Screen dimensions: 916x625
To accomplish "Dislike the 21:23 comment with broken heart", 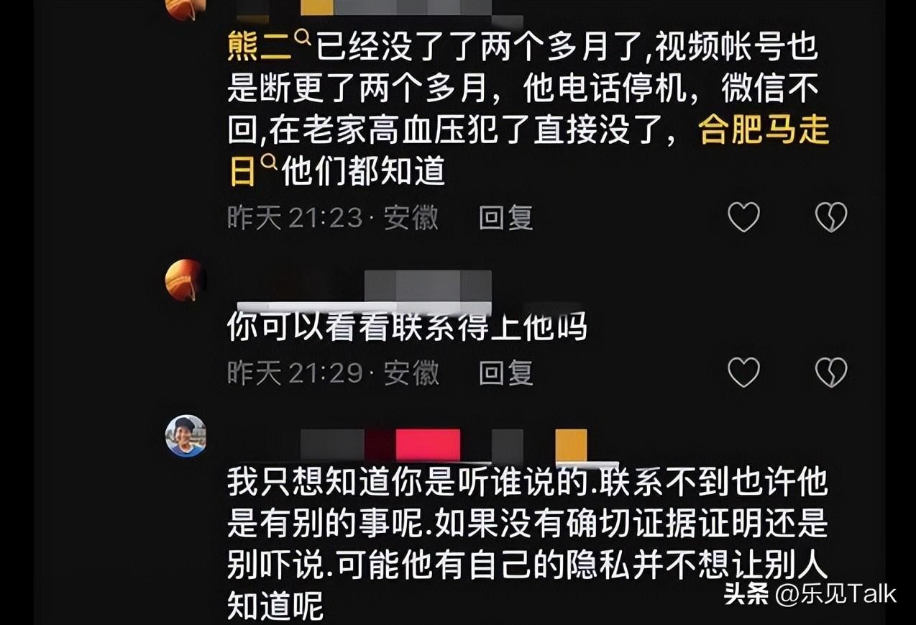I will pyautogui.click(x=831, y=216).
